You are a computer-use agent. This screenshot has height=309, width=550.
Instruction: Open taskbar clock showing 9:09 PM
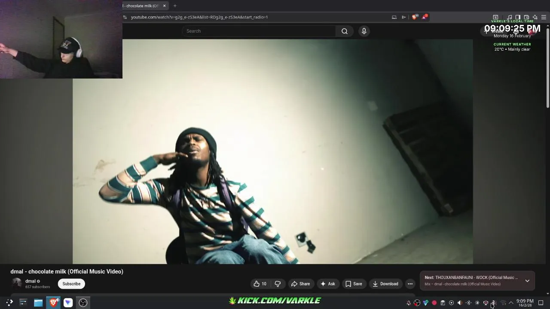click(525, 303)
